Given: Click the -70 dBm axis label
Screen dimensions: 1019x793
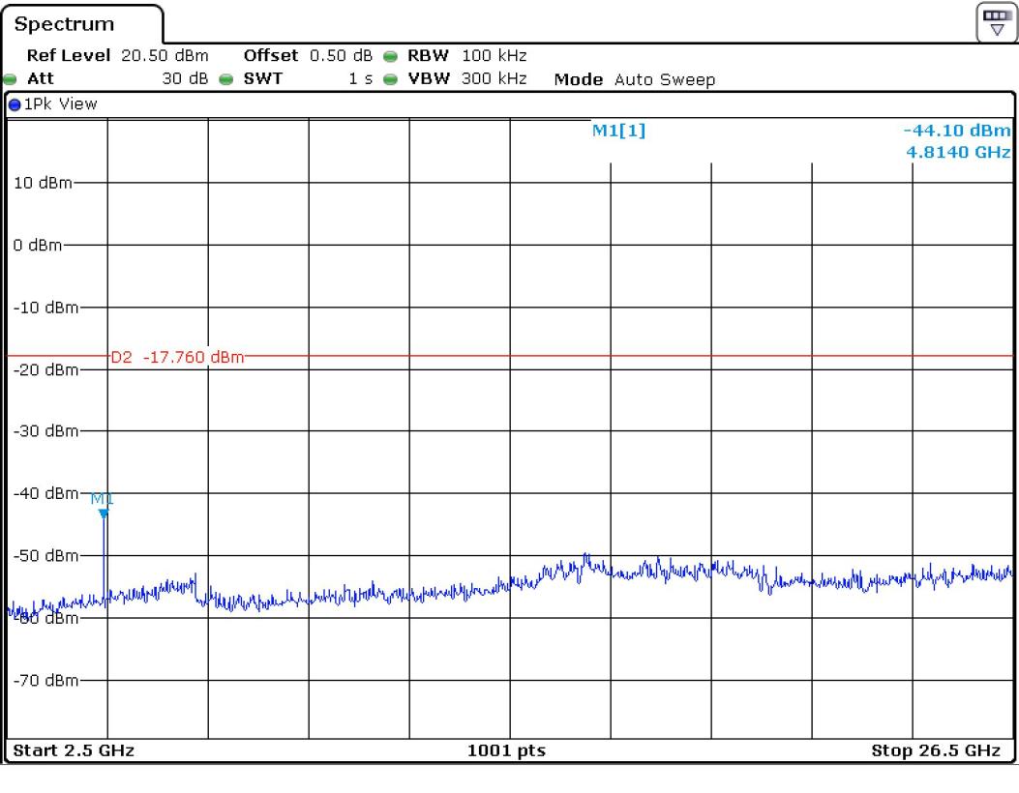Looking at the screenshot, I should pos(45,681).
